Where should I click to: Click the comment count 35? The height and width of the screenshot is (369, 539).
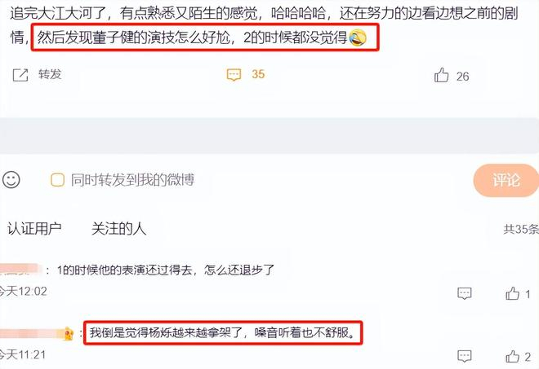[258, 74]
